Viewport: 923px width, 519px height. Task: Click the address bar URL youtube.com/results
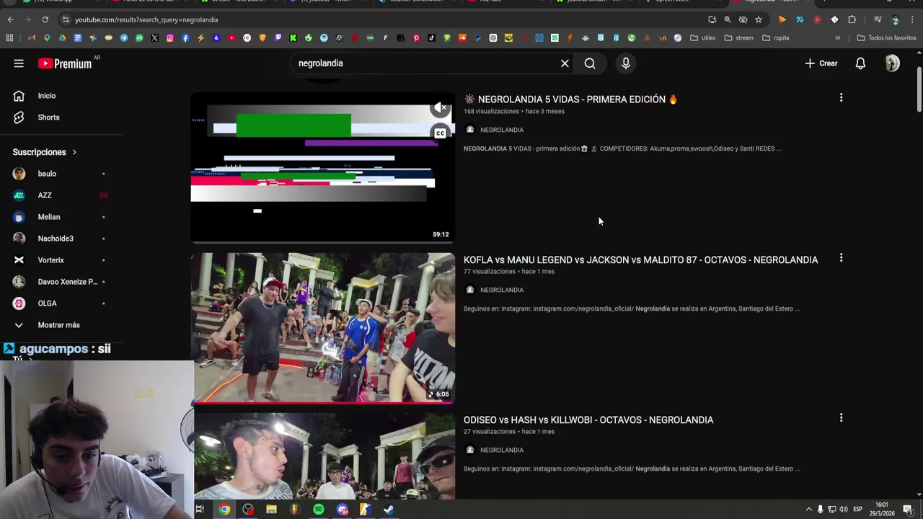click(x=146, y=19)
